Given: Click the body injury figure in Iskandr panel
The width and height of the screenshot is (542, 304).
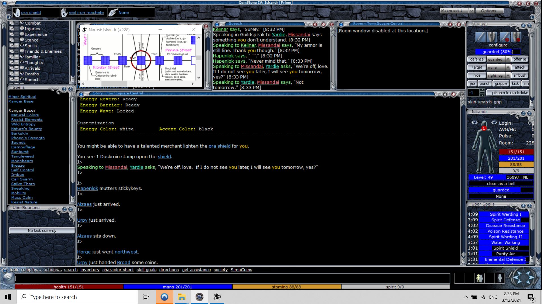Looking at the screenshot, I should tap(484, 147).
